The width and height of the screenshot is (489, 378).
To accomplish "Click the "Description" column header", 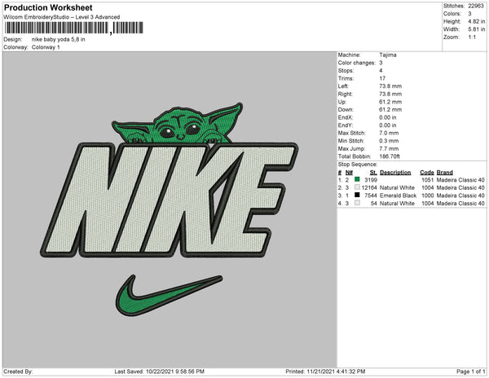I will [x=395, y=173].
